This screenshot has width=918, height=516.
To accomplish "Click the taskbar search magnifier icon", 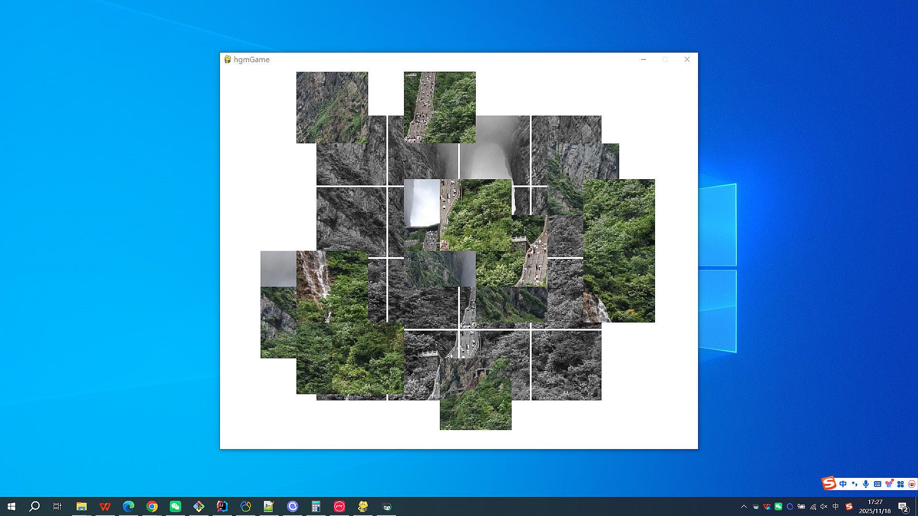I will point(34,506).
